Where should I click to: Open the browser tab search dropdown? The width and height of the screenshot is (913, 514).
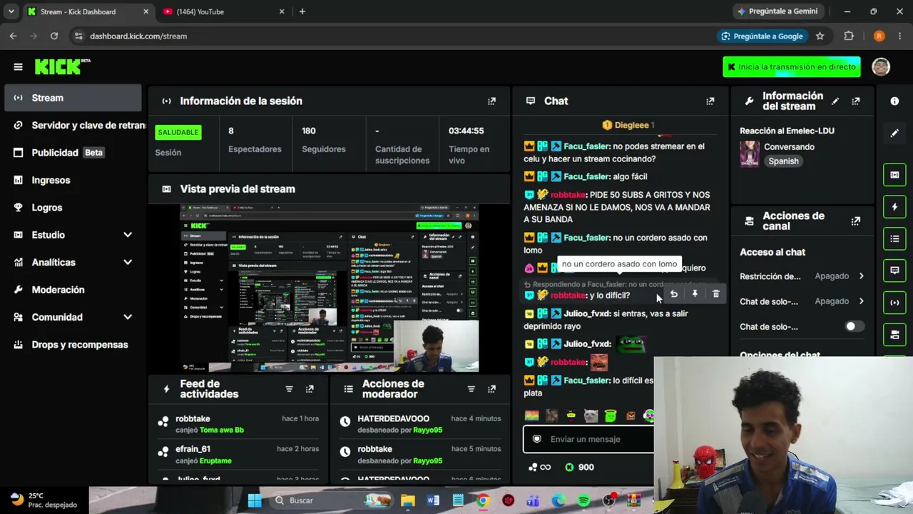click(11, 11)
